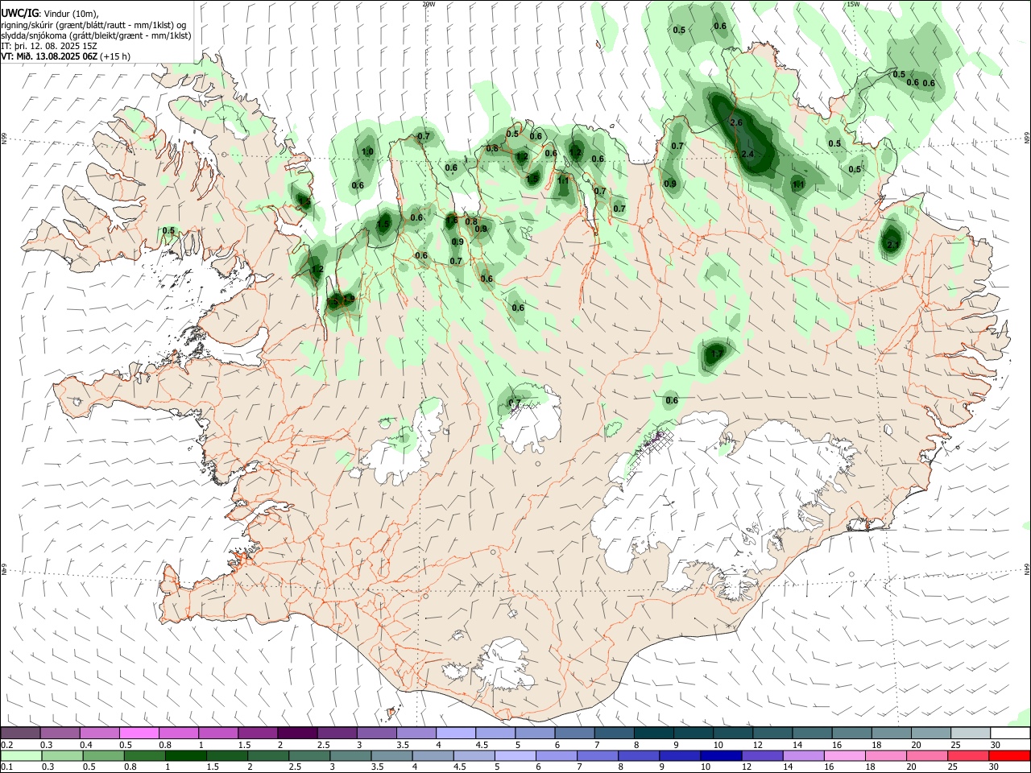Click the bright red swatch labeled 30 in the lower legend
Viewport: 1031px width, 773px height.
point(1009,755)
